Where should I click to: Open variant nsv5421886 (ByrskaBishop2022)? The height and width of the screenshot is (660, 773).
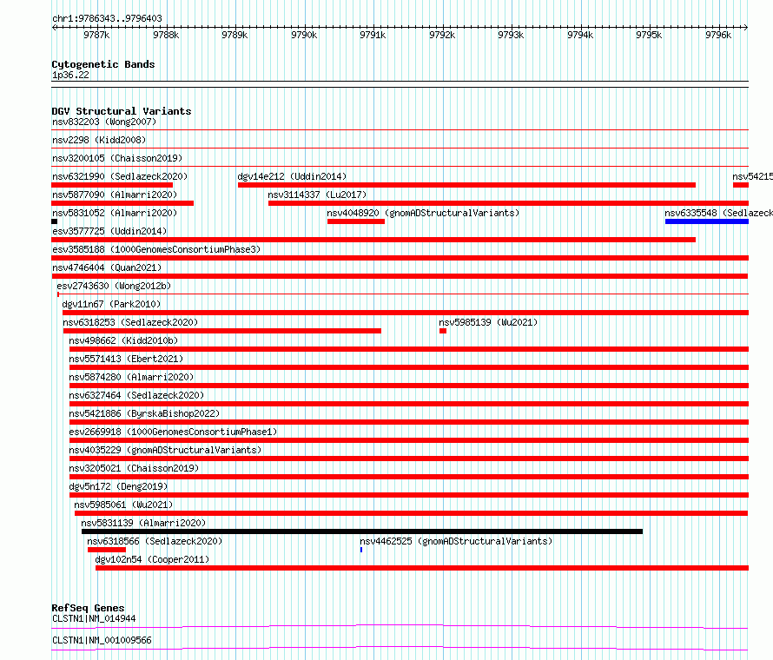(x=144, y=413)
